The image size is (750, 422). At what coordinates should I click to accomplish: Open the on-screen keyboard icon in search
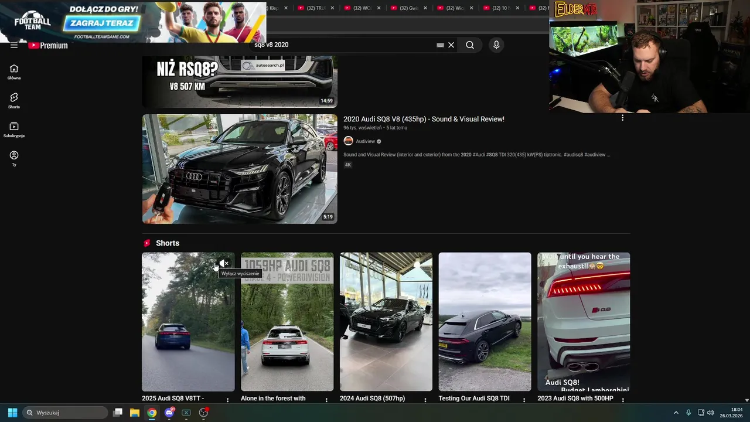click(x=441, y=45)
